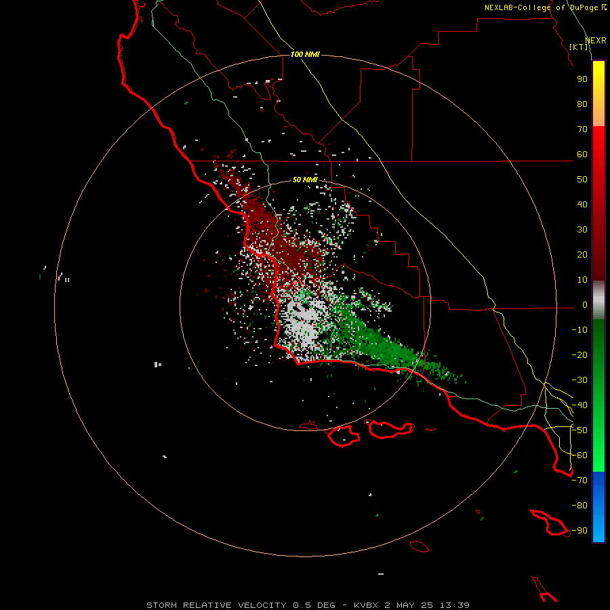Click the [KT] units label
This screenshot has width=610, height=610.
[579, 47]
